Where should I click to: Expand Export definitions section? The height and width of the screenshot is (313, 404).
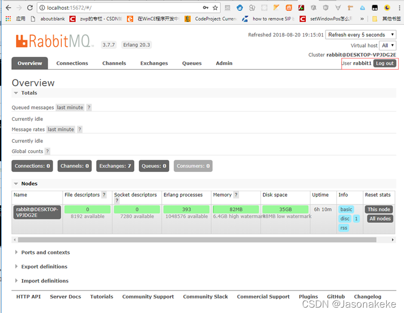point(41,267)
